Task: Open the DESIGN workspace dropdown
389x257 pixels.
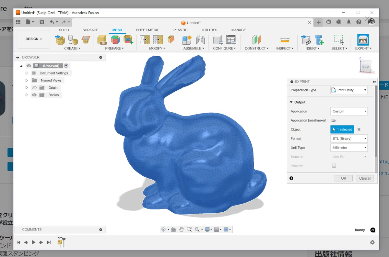Action: (33, 39)
